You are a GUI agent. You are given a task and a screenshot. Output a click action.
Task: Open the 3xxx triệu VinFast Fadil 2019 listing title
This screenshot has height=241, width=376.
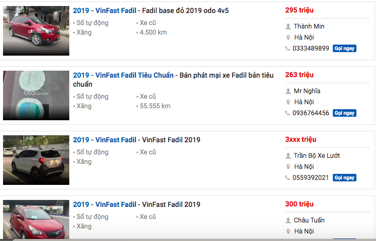(137, 140)
